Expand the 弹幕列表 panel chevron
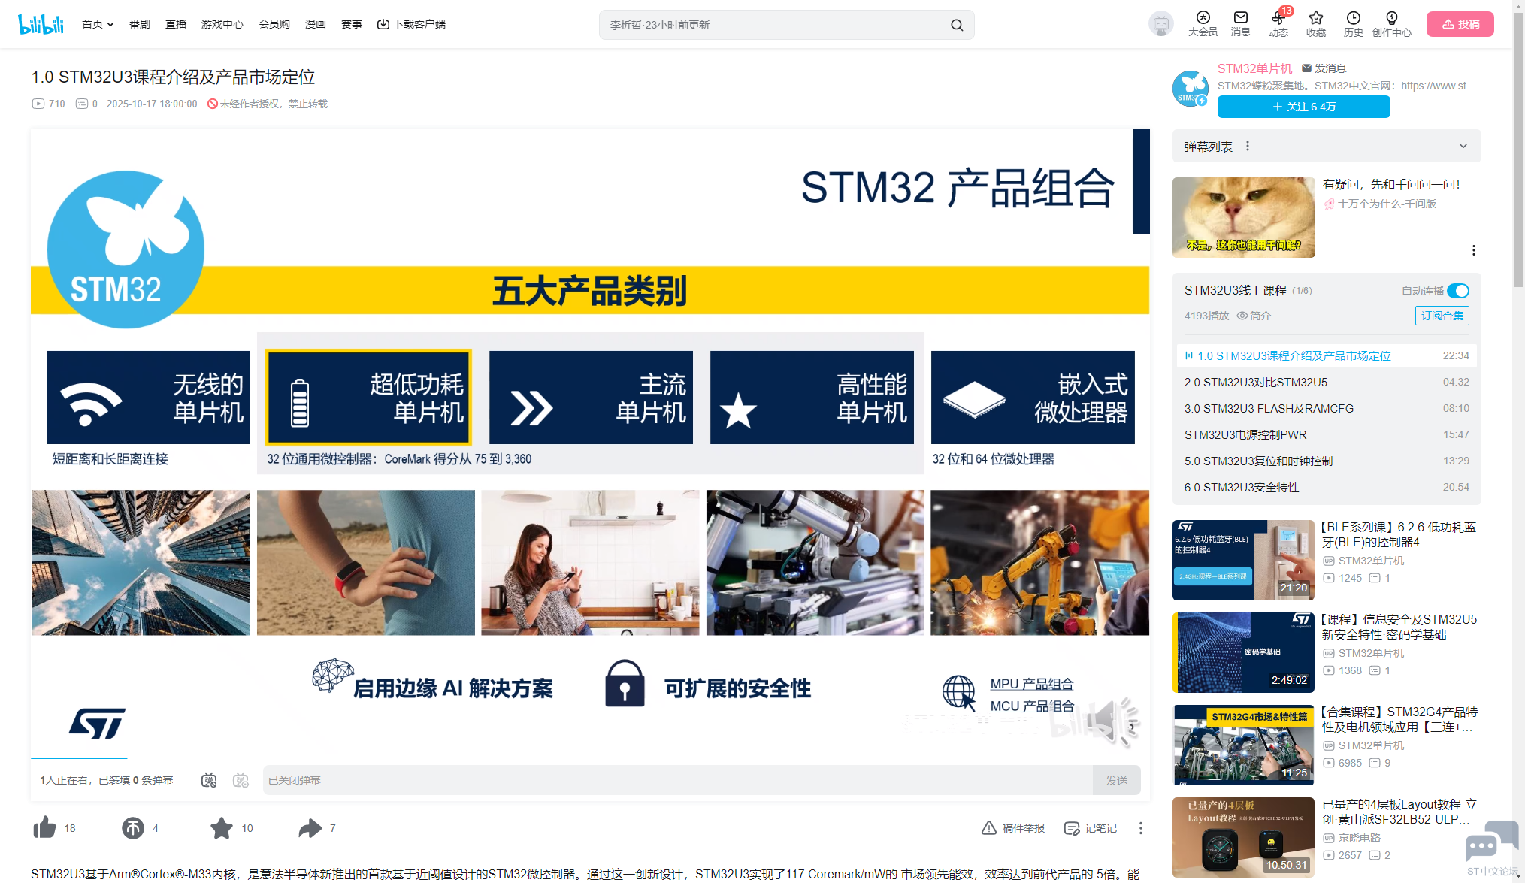 1463,146
